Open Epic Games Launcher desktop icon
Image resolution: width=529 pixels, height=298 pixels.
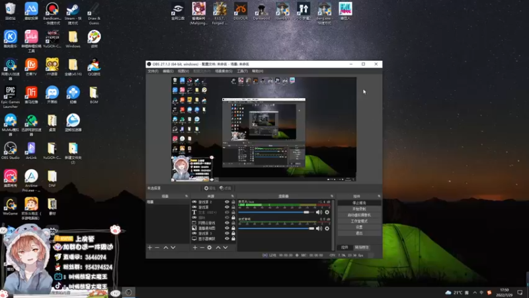click(10, 97)
